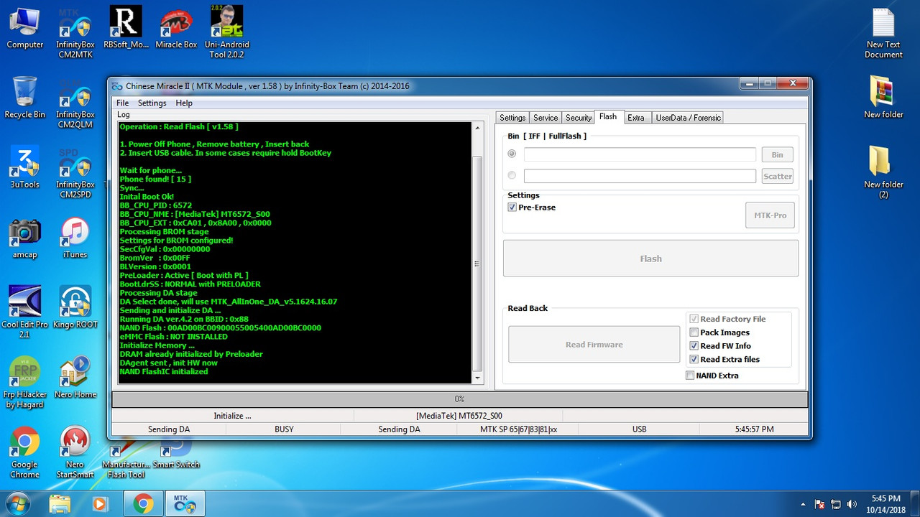Viewport: 920px width, 517px height.
Task: Switch to Chrome in the taskbar
Action: pos(143,504)
